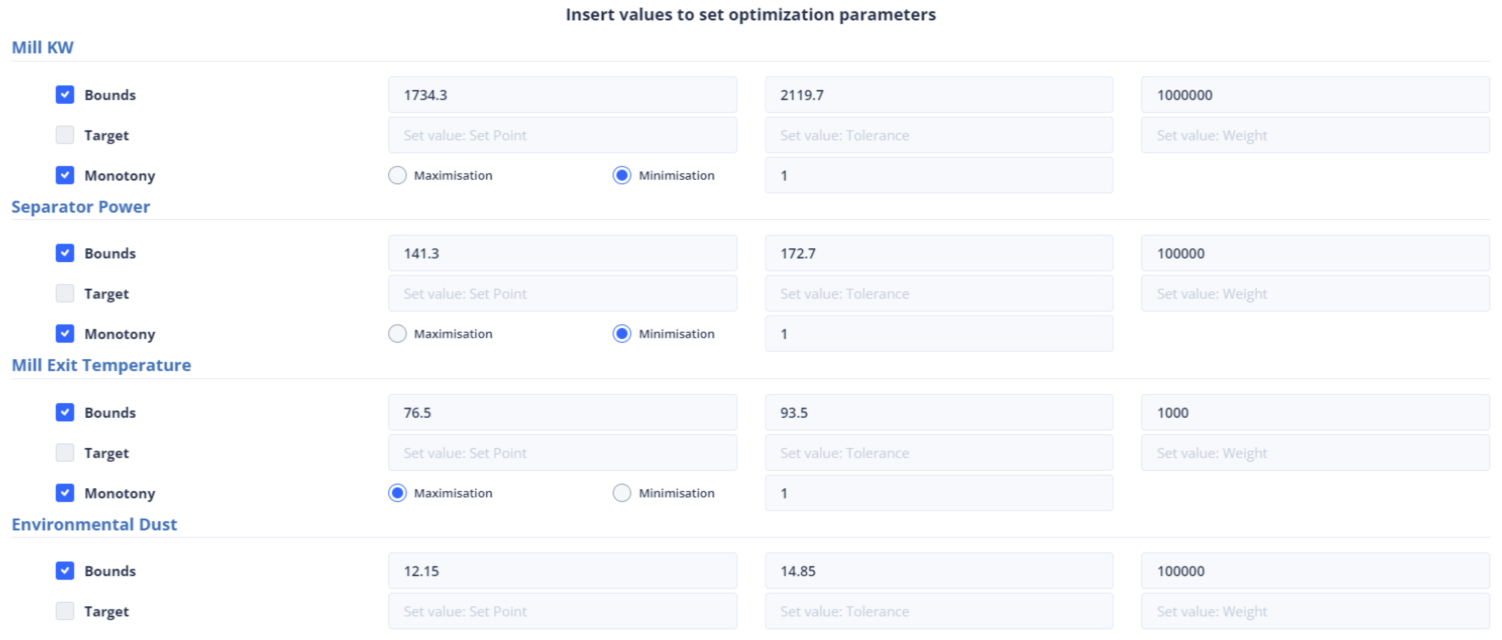Select Minimisation radio for Separator Power

tap(622, 334)
